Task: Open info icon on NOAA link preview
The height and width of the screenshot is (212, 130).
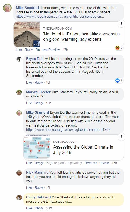Action: click(121, 137)
